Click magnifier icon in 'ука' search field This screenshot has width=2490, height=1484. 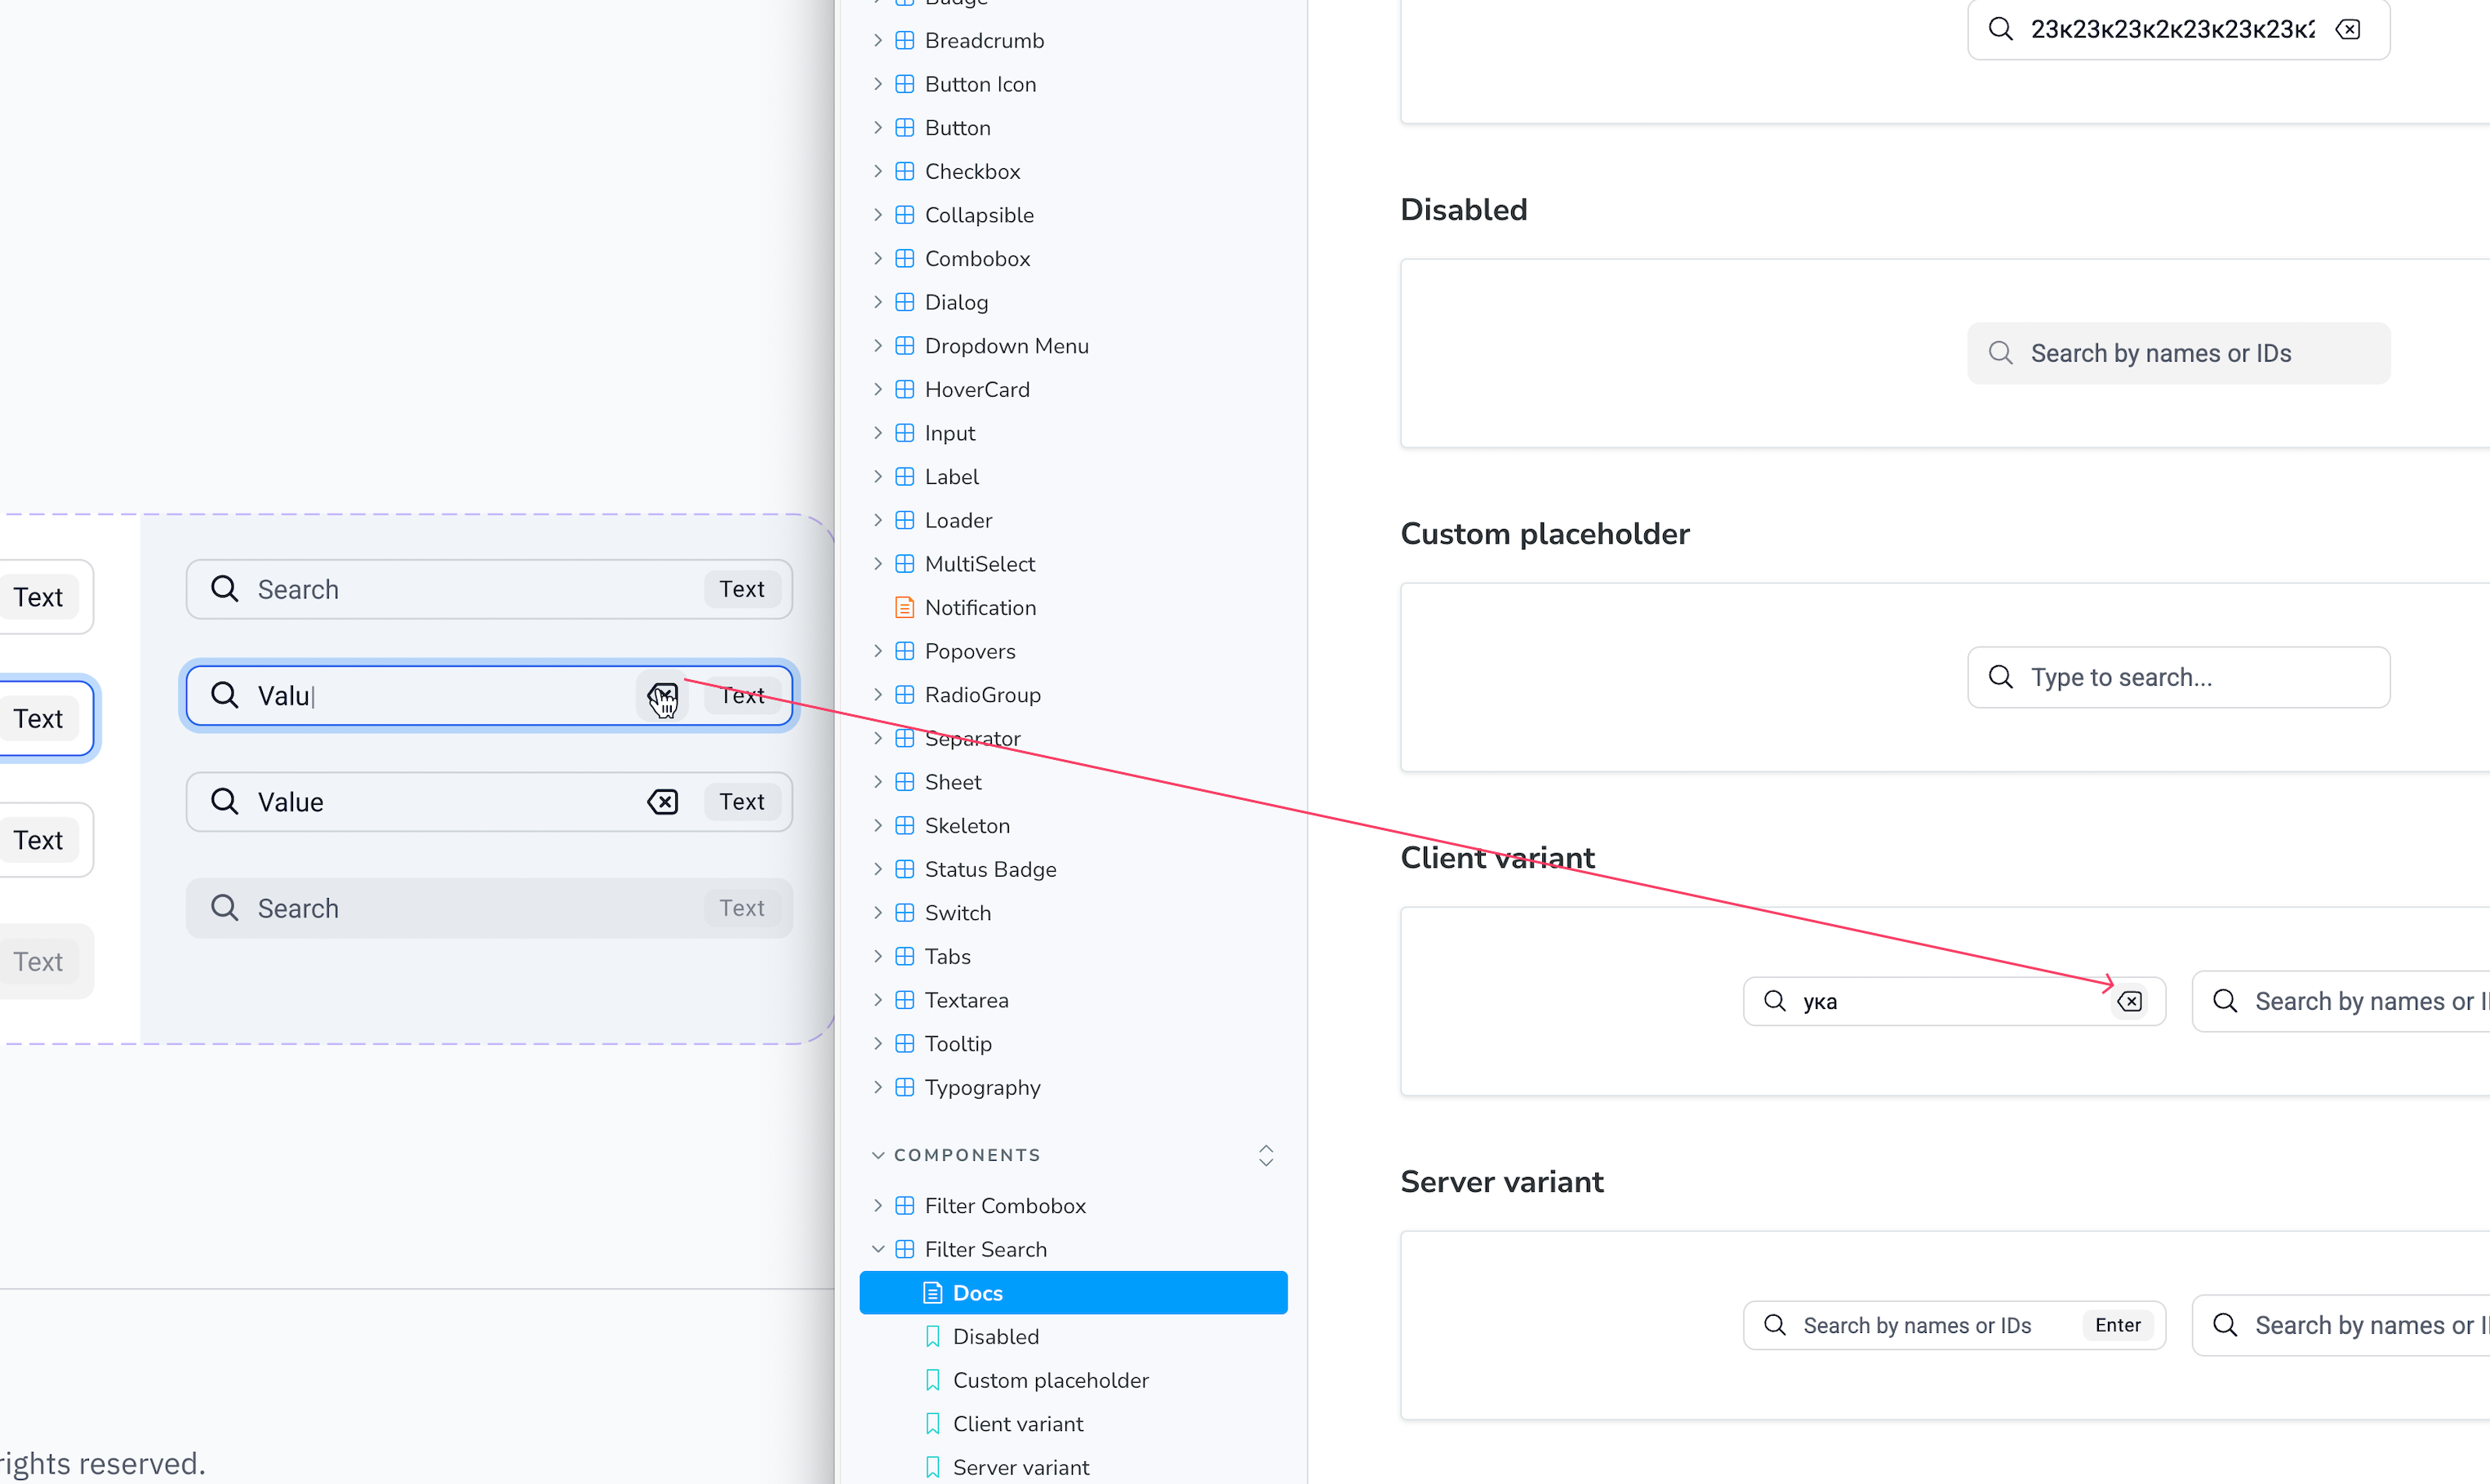pyautogui.click(x=1774, y=1000)
